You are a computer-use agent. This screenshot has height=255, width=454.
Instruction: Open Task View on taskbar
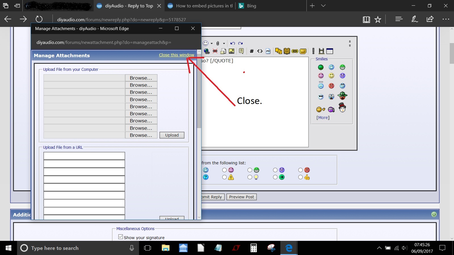148,248
